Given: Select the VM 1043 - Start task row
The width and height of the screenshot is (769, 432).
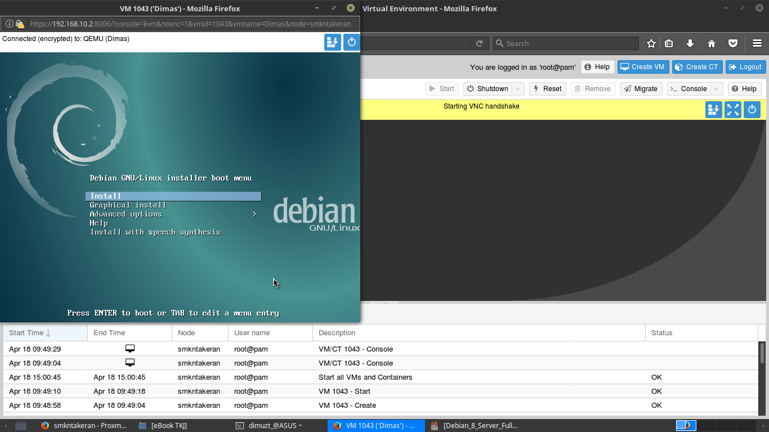Looking at the screenshot, I should tap(381, 391).
